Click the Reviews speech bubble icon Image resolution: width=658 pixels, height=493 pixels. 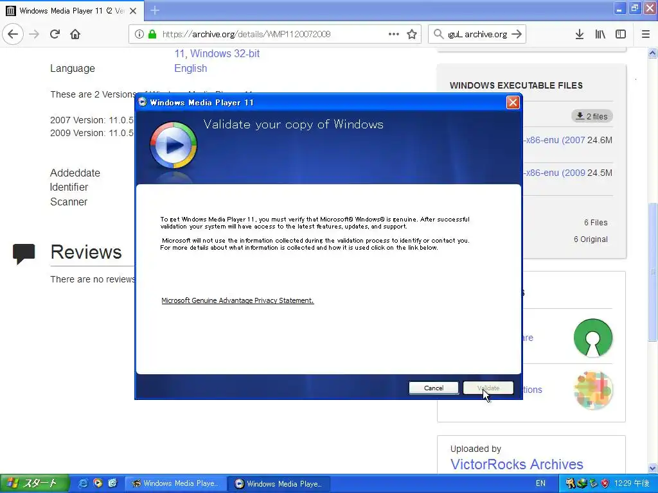[24, 254]
